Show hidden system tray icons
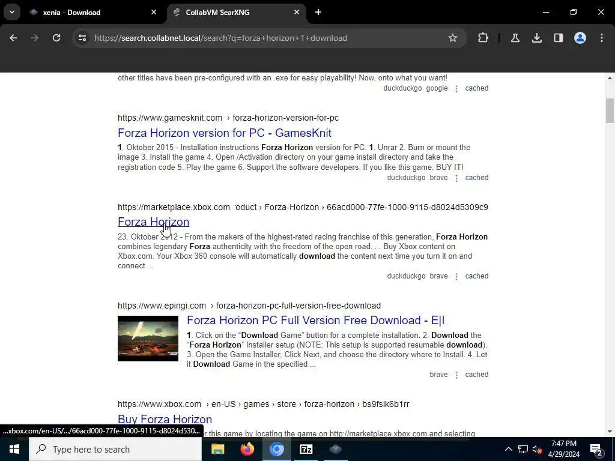Image resolution: width=615 pixels, height=461 pixels. click(x=508, y=449)
